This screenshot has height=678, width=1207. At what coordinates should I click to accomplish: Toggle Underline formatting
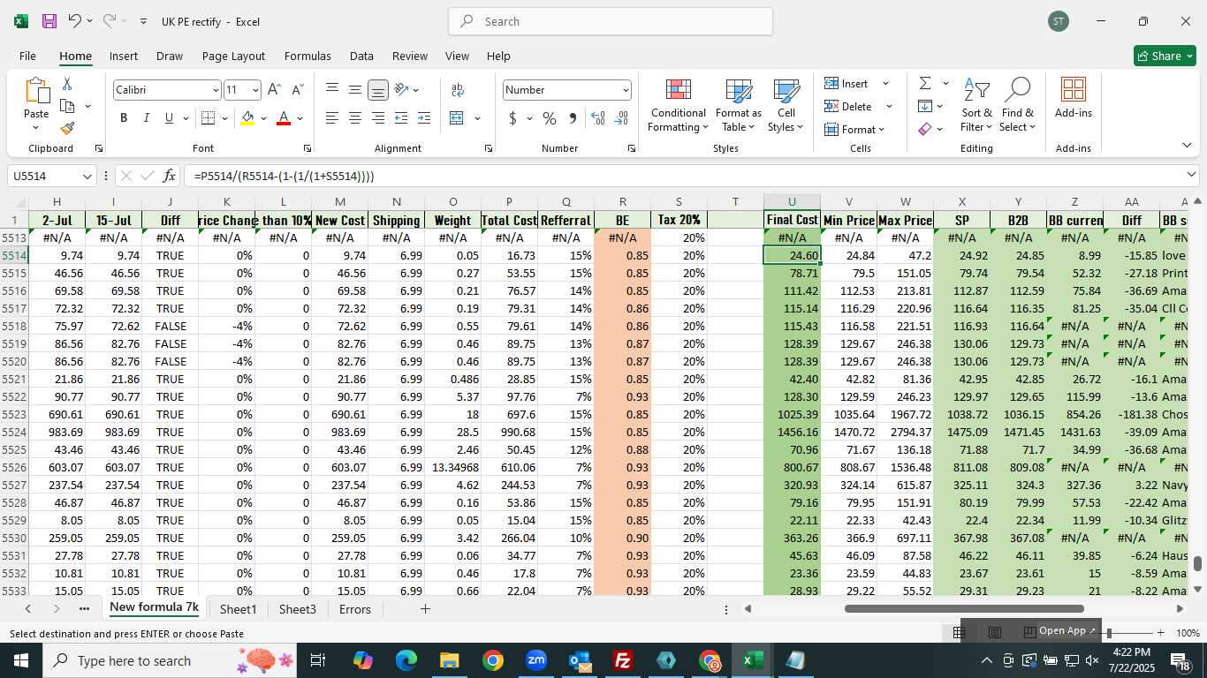[x=169, y=118]
